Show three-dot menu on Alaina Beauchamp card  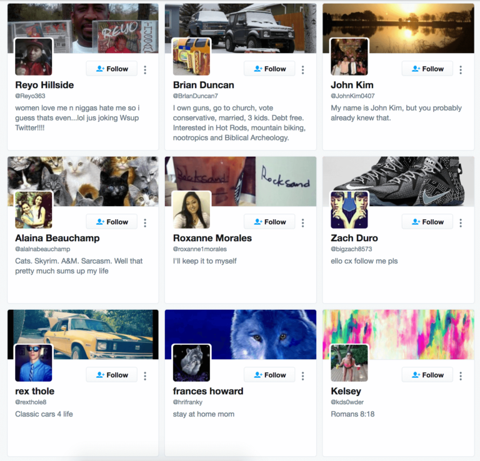coord(145,223)
